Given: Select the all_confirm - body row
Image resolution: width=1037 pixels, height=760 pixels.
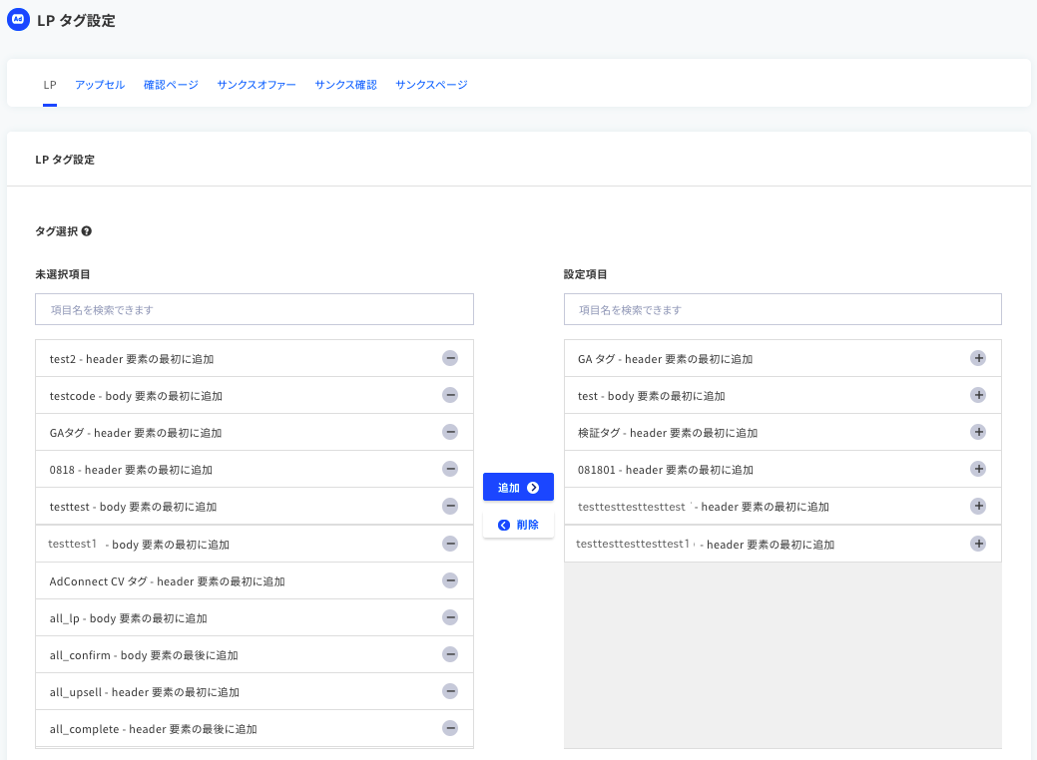Looking at the screenshot, I should click(255, 655).
